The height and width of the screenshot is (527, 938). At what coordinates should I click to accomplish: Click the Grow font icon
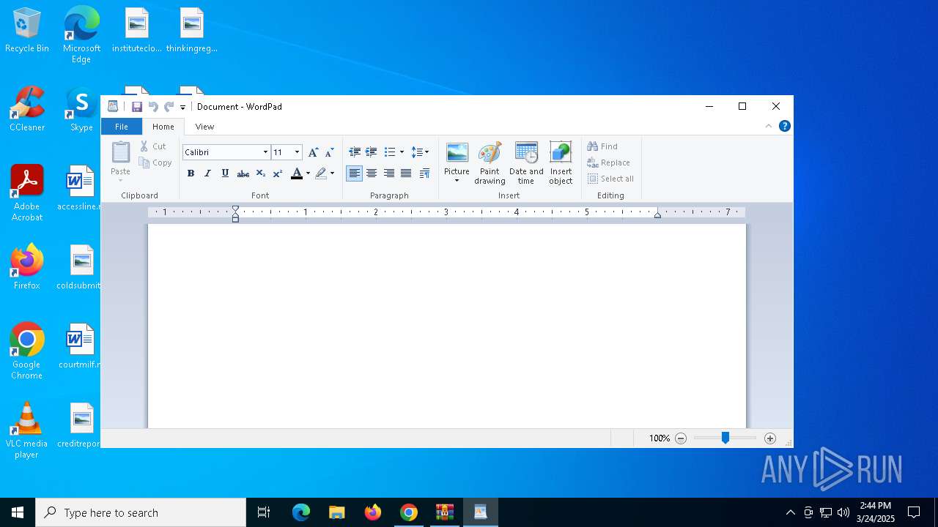pos(313,152)
